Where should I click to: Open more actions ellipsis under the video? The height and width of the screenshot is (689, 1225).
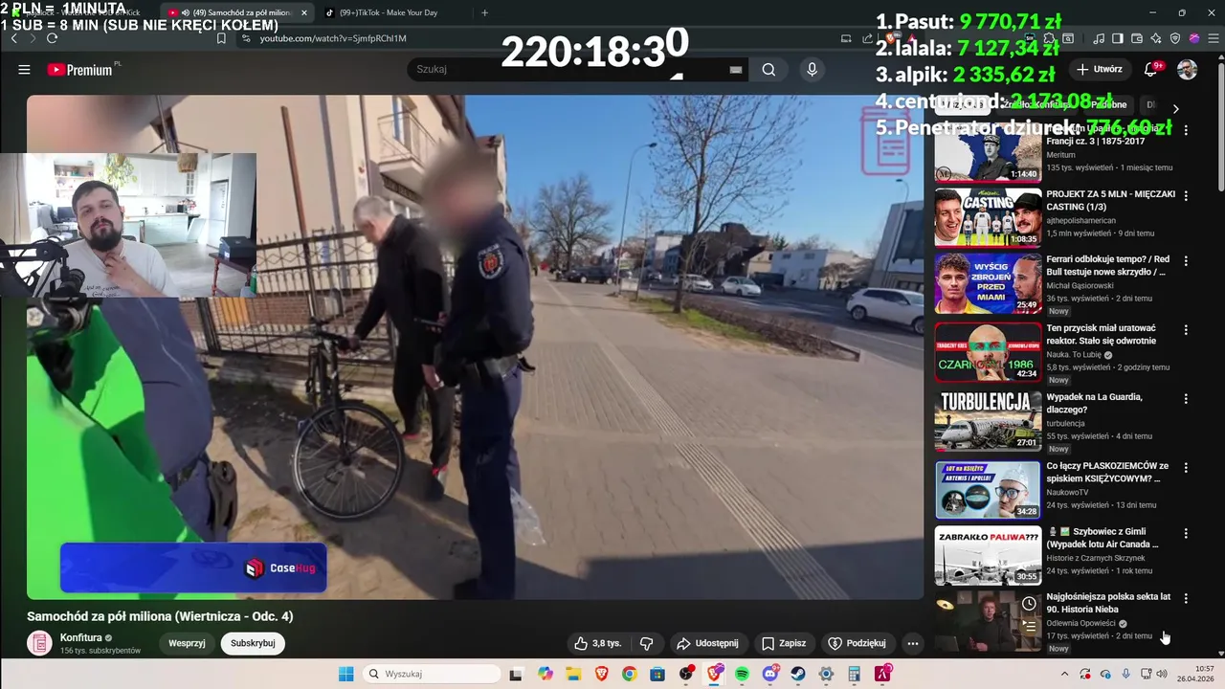click(x=913, y=643)
